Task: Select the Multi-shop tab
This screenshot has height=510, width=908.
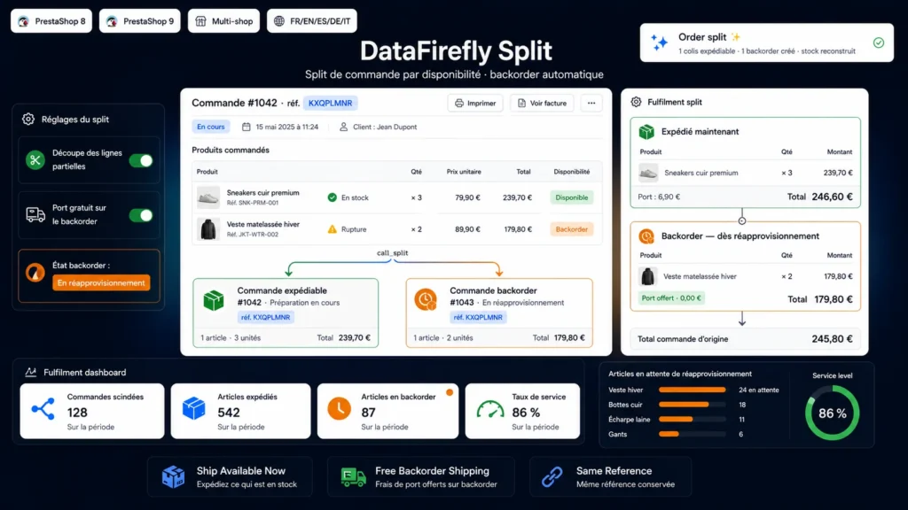Action: pyautogui.click(x=223, y=21)
